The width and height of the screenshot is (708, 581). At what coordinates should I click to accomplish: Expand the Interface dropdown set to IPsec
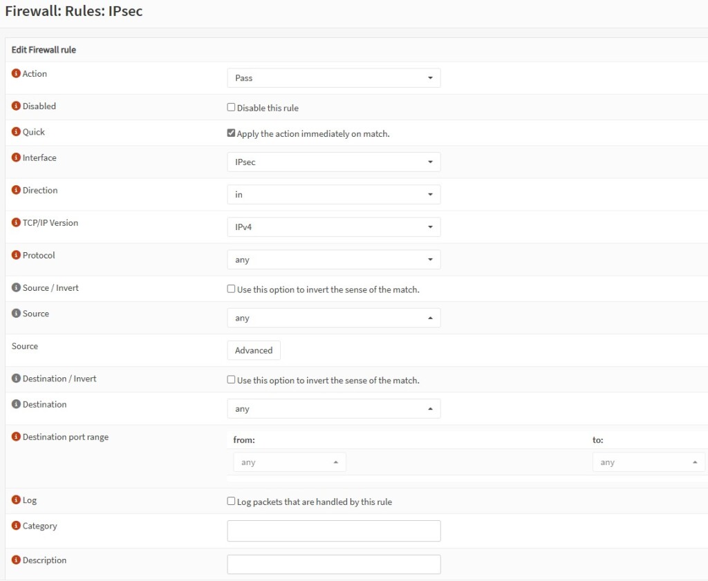point(333,162)
